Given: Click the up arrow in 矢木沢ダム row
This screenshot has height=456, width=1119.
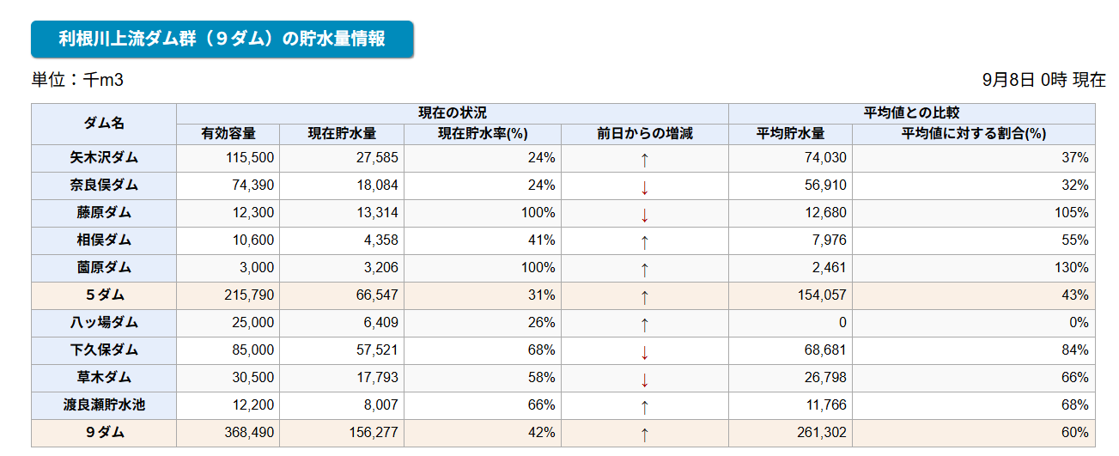Looking at the screenshot, I should coord(644,159).
